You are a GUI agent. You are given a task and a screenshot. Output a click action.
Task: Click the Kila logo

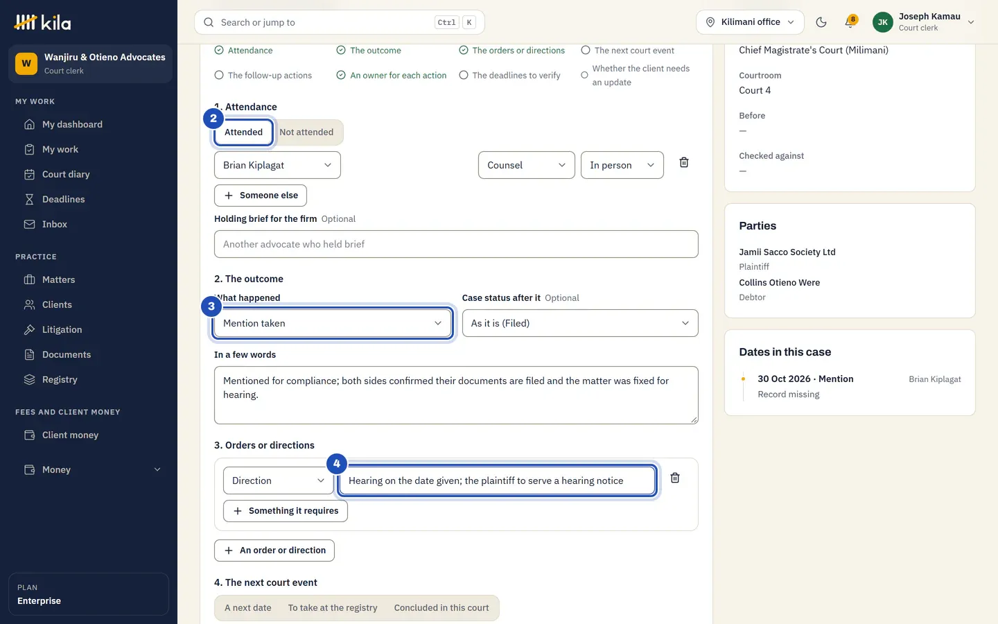pos(42,22)
